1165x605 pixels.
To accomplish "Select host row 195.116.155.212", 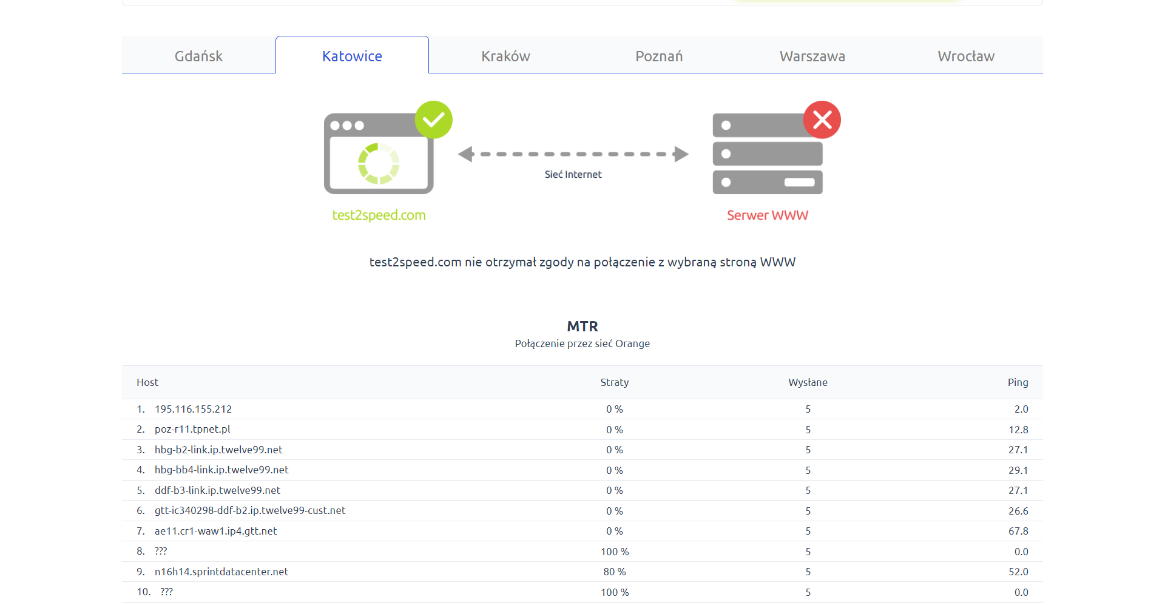I will coord(193,409).
